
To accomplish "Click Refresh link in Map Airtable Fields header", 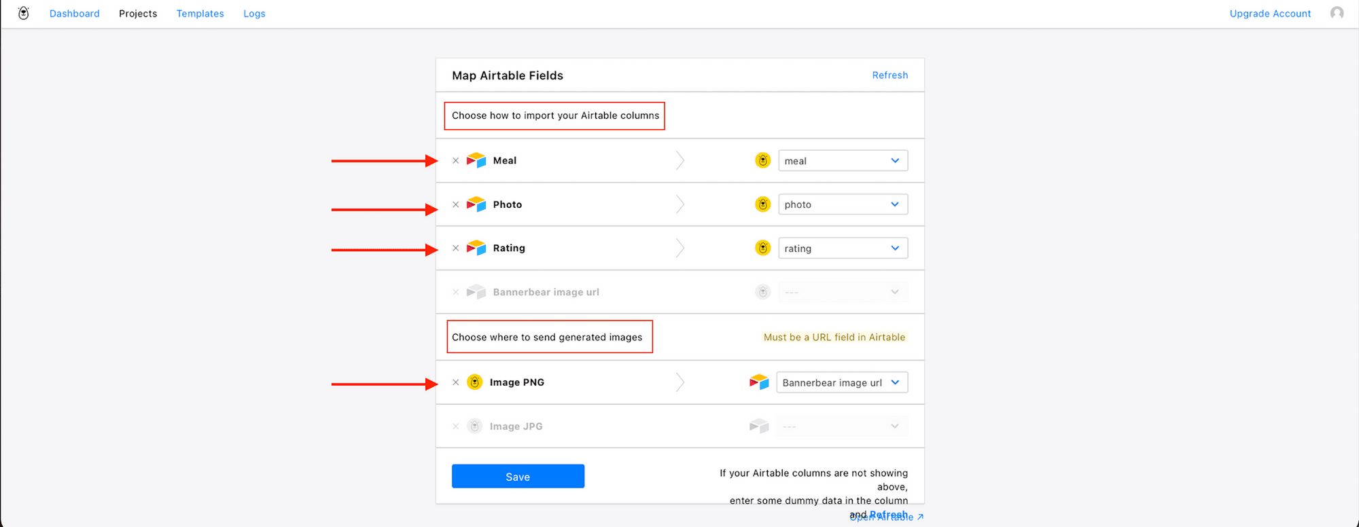I will (889, 75).
